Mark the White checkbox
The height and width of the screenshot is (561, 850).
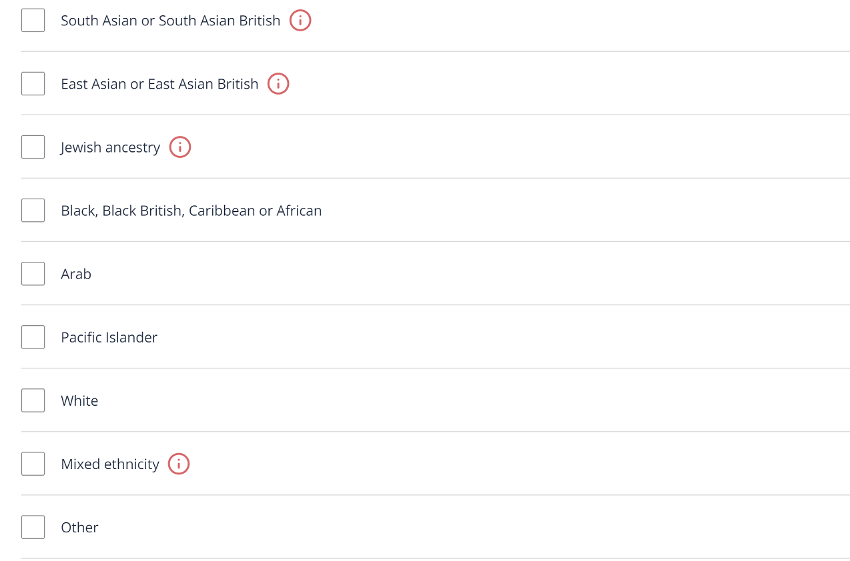point(33,400)
